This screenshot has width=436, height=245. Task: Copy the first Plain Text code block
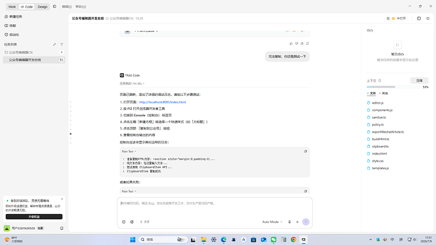(305, 152)
